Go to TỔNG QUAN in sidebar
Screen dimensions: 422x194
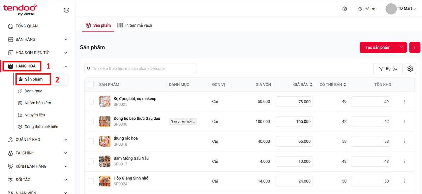[27, 26]
